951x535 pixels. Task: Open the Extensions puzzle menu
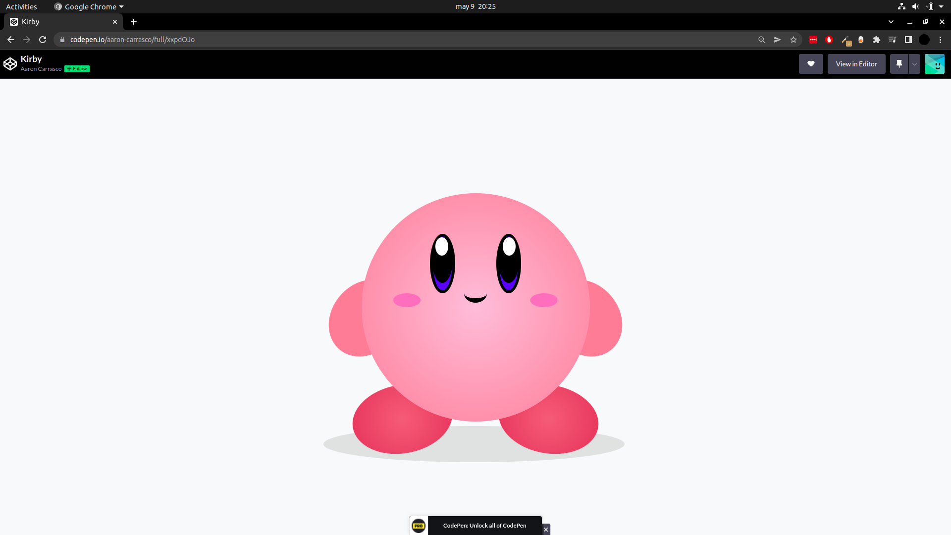(x=877, y=40)
